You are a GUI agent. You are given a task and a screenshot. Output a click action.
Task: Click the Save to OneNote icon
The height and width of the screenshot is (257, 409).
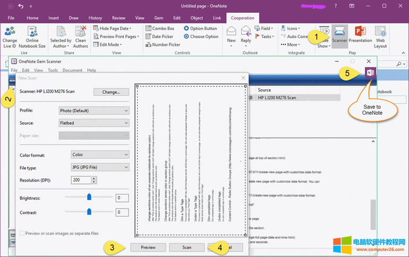click(370, 73)
